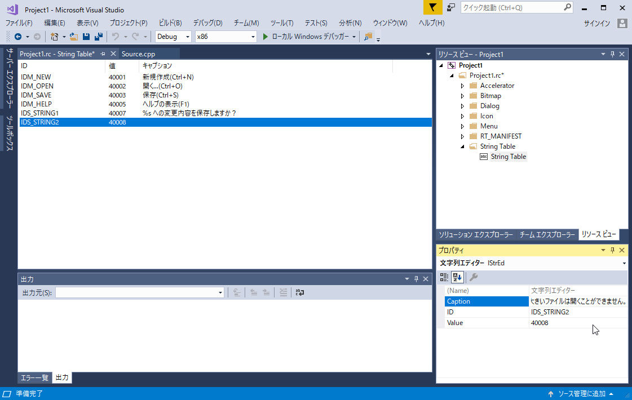This screenshot has width=632, height=400.
Task: Click the Undo arrow icon
Action: 115,37
